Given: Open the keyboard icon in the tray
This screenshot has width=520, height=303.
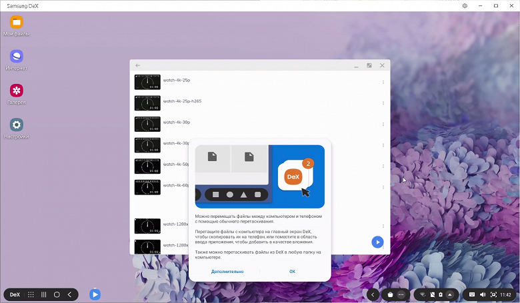Looking at the screenshot, I should [x=472, y=294].
